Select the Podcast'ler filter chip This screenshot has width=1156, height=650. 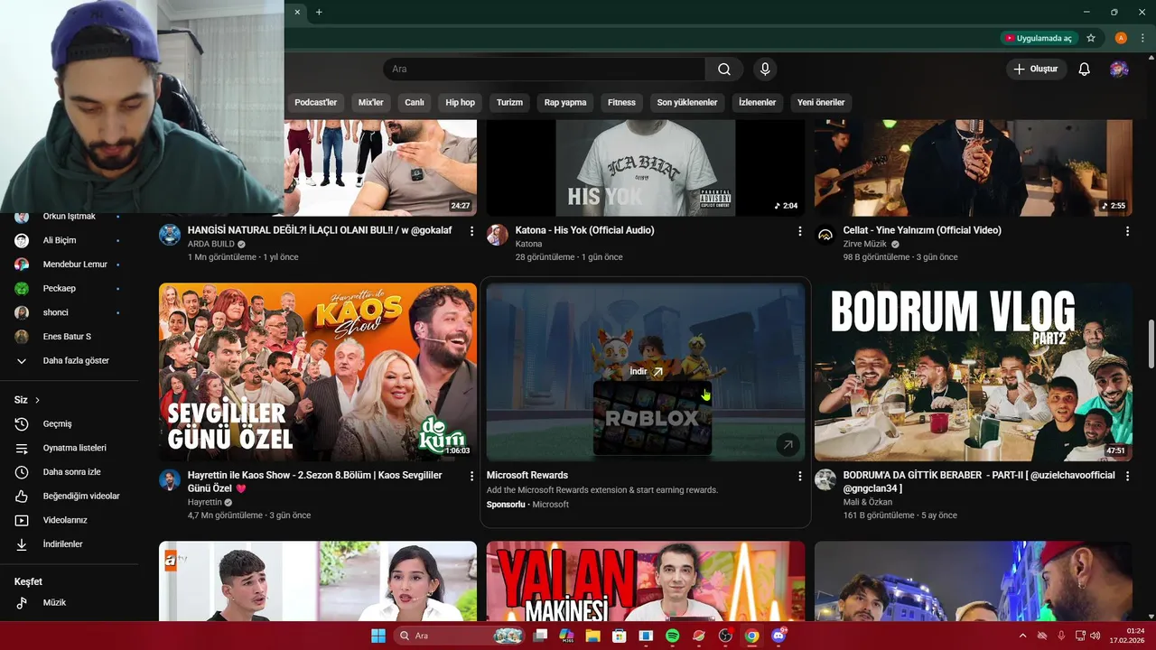pyautogui.click(x=315, y=102)
